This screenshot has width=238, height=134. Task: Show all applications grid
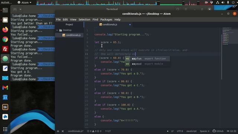(x=5, y=129)
